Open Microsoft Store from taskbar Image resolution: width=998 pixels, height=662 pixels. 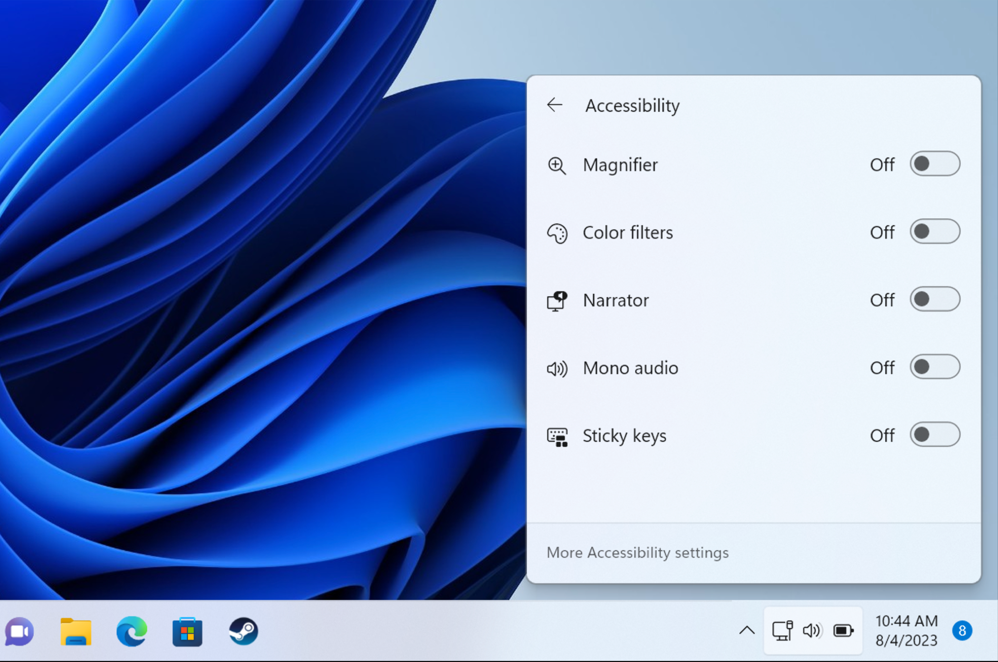point(187,632)
